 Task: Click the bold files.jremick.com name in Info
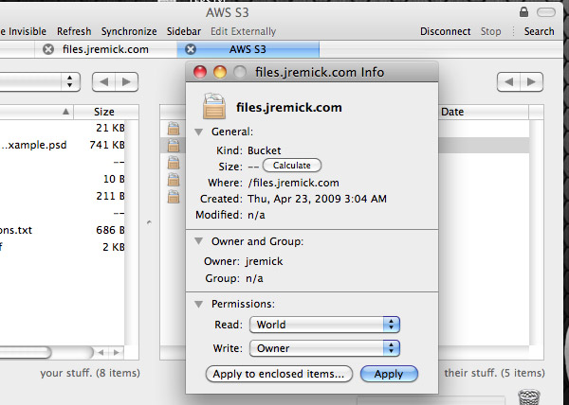[x=289, y=108]
